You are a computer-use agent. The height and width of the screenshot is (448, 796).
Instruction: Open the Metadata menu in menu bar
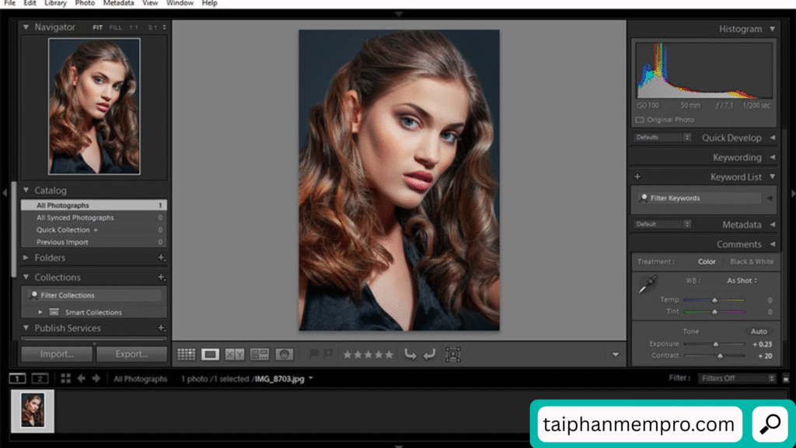(118, 3)
